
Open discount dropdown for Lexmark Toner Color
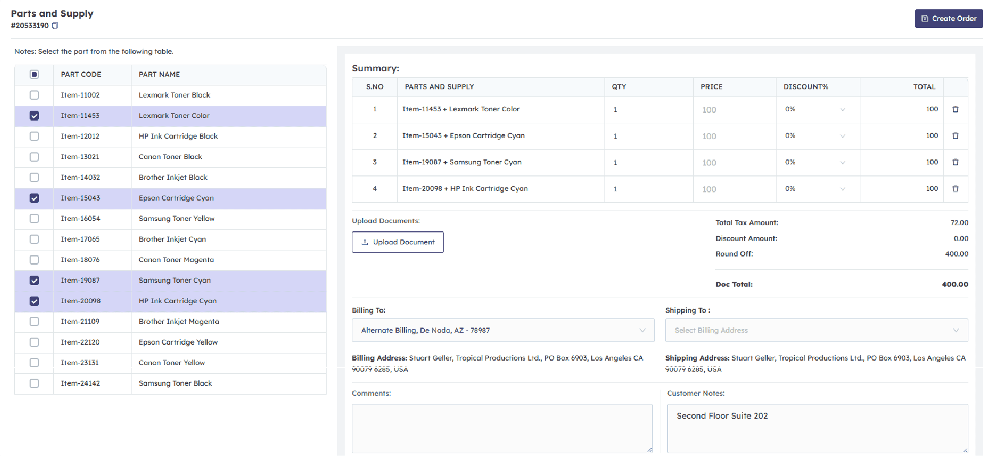[816, 110]
